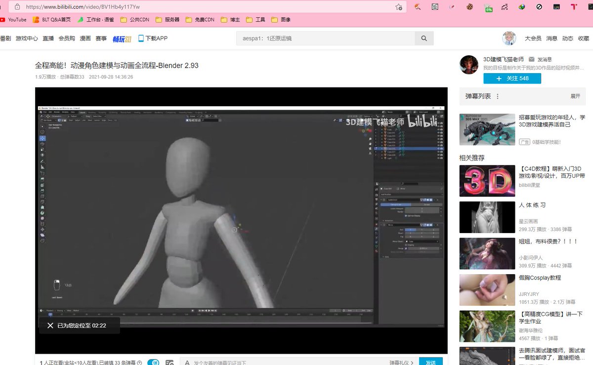This screenshot has width=593, height=365.
Task: Click the bookmark star in address bar
Action: click(398, 7)
